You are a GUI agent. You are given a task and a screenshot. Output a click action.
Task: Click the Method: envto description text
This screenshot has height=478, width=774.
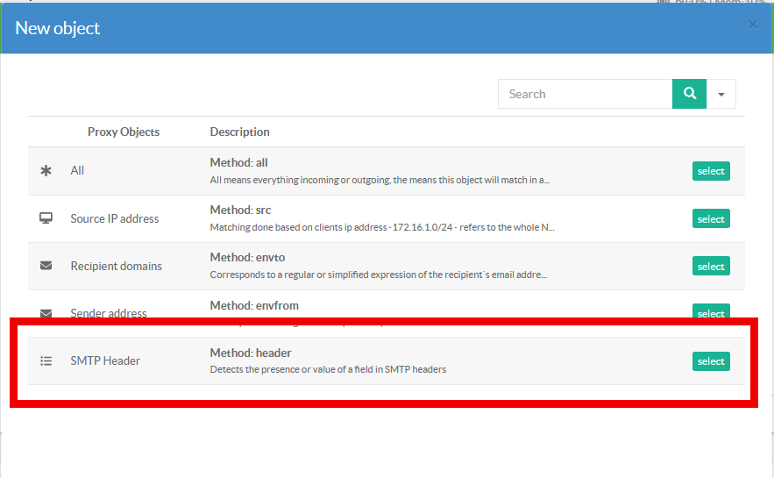(x=247, y=257)
